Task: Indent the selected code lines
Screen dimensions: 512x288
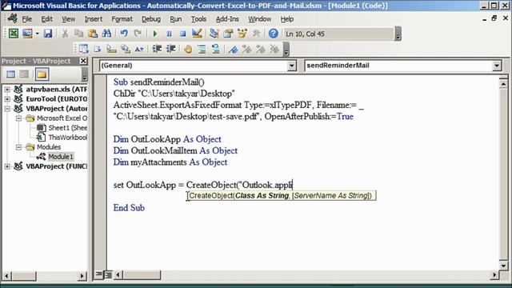Action: 157,49
